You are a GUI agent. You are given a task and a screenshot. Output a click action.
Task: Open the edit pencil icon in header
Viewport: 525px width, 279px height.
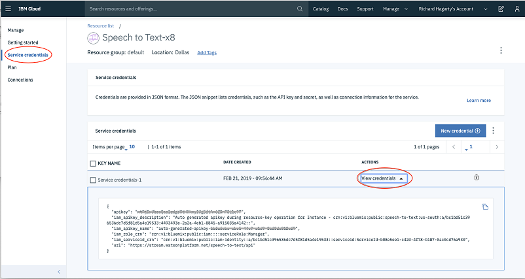501,9
